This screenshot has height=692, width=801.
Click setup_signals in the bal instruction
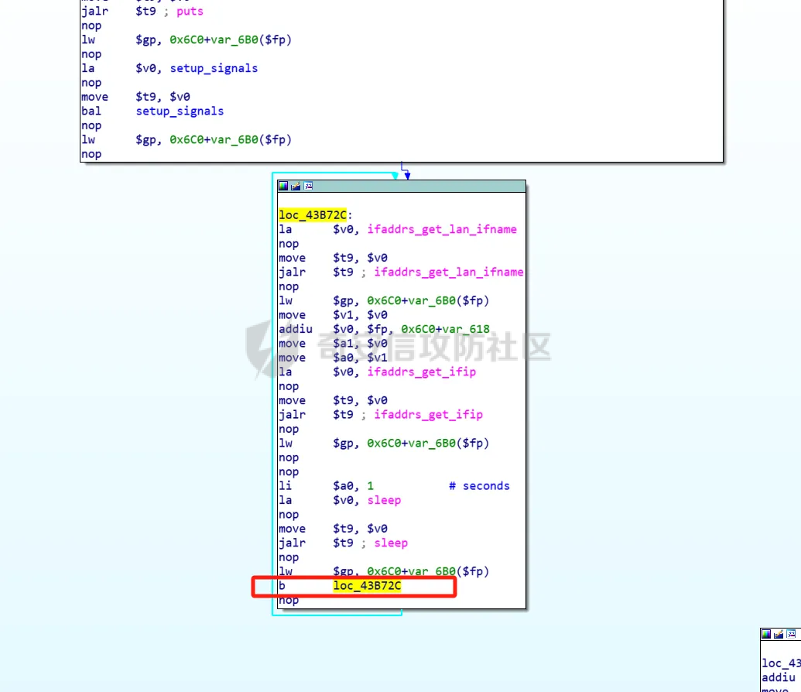coord(180,111)
